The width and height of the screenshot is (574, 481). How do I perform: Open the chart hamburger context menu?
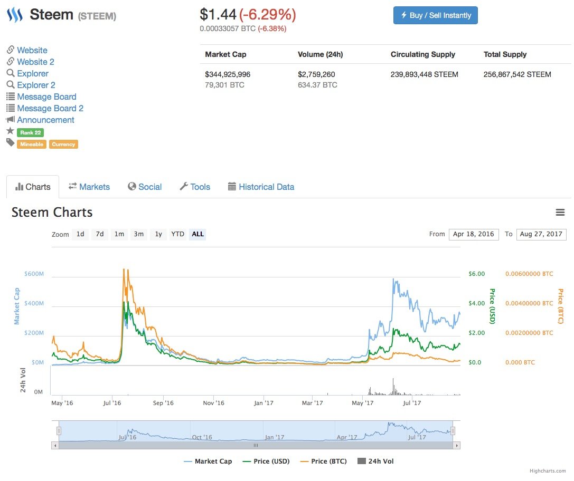click(x=560, y=212)
